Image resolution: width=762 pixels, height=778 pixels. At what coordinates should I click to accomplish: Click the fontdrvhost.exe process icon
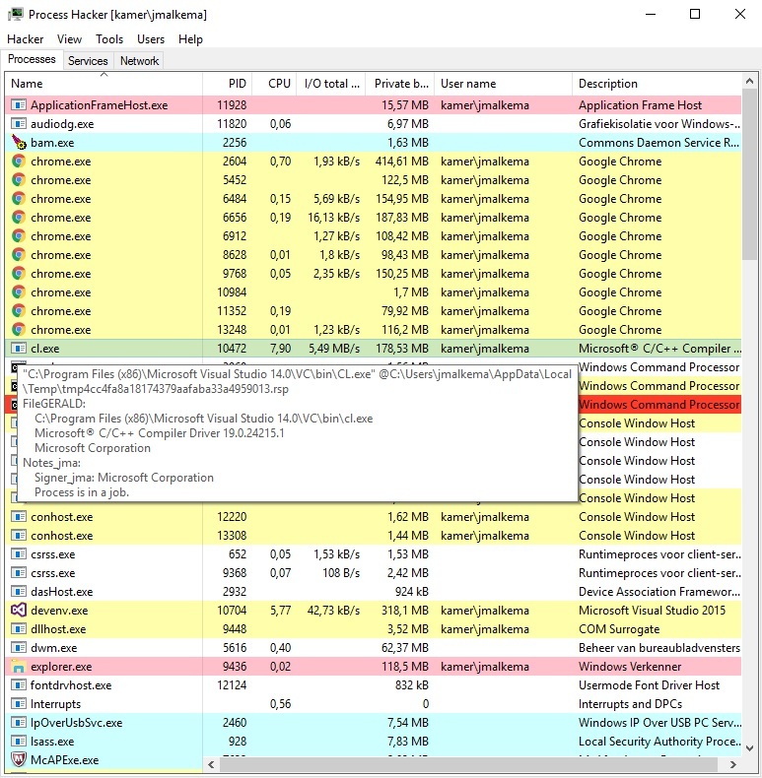pos(19,685)
